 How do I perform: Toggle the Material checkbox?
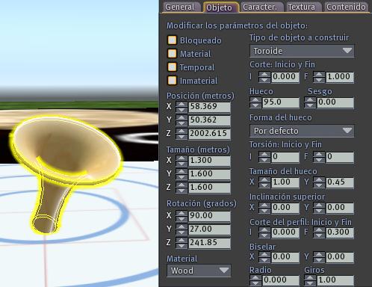click(172, 53)
